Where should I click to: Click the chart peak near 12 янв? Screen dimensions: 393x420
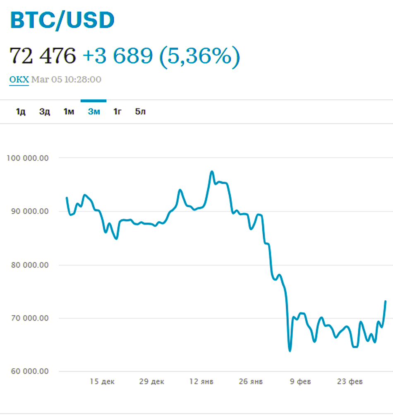point(212,171)
